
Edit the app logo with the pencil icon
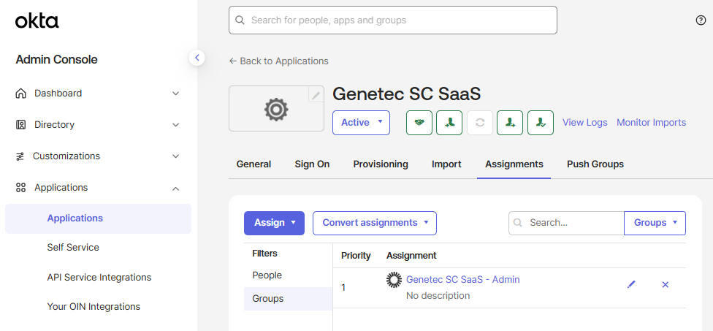click(316, 94)
